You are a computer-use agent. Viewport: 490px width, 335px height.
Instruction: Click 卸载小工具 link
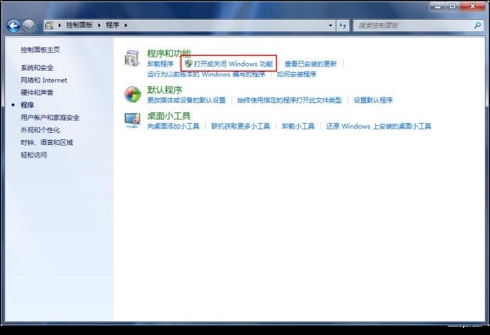[298, 127]
